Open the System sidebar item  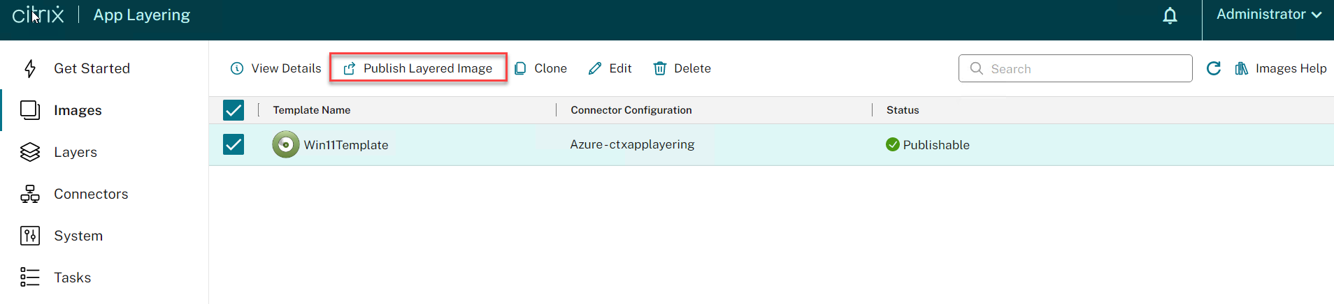78,236
